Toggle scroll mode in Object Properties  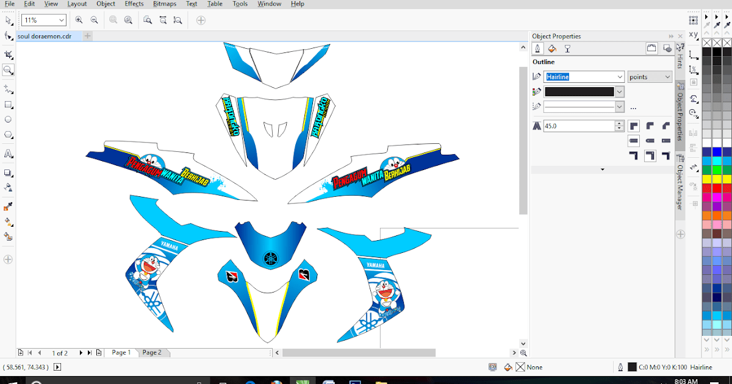click(651, 49)
